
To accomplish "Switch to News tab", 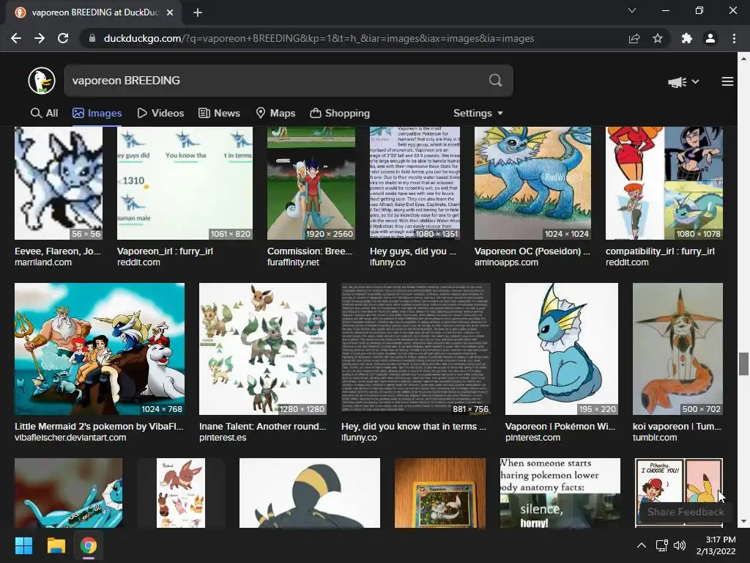I will pyautogui.click(x=220, y=113).
